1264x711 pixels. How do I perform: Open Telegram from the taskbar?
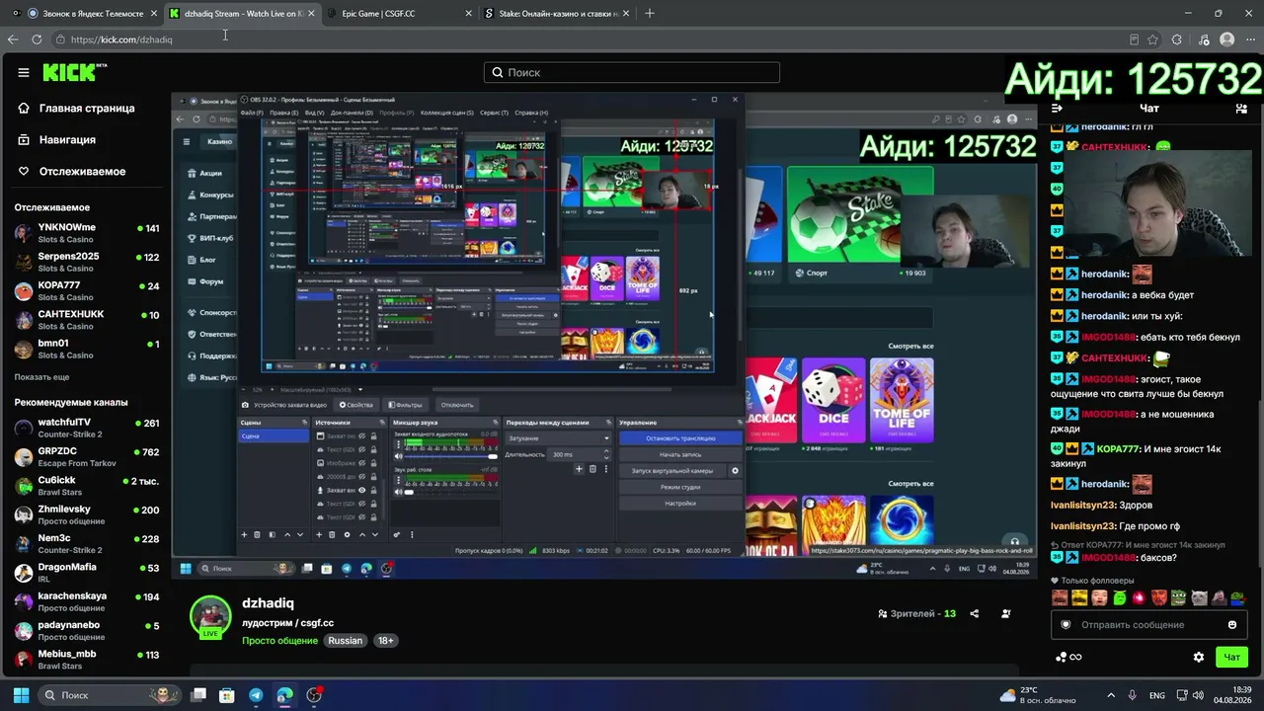[256, 695]
